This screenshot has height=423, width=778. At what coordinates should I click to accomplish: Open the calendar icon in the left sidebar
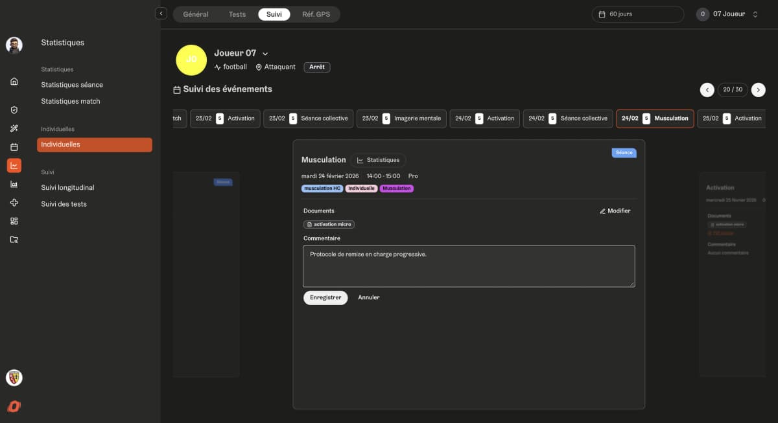coord(14,146)
